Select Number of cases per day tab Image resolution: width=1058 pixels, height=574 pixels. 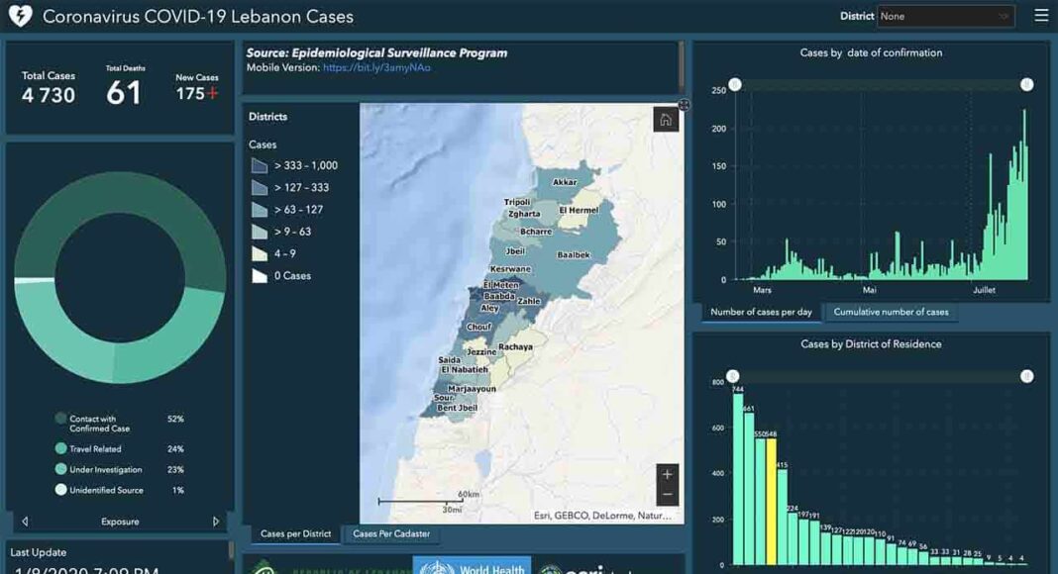click(x=761, y=312)
